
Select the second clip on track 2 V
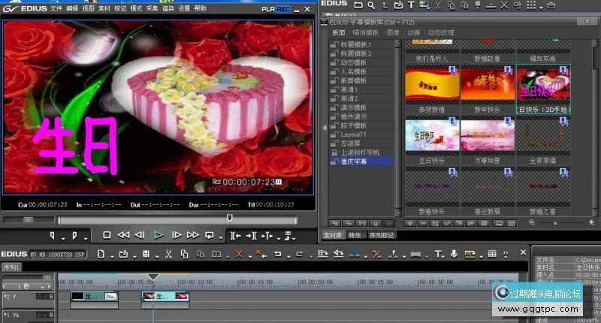pyautogui.click(x=165, y=296)
